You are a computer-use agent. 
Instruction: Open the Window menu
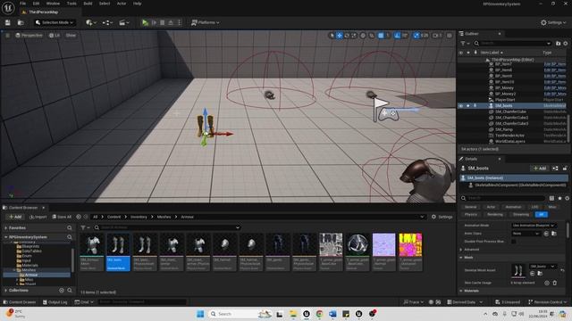[x=53, y=4]
